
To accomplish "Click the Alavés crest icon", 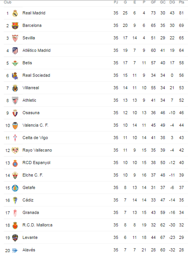I will coord(15,250).
